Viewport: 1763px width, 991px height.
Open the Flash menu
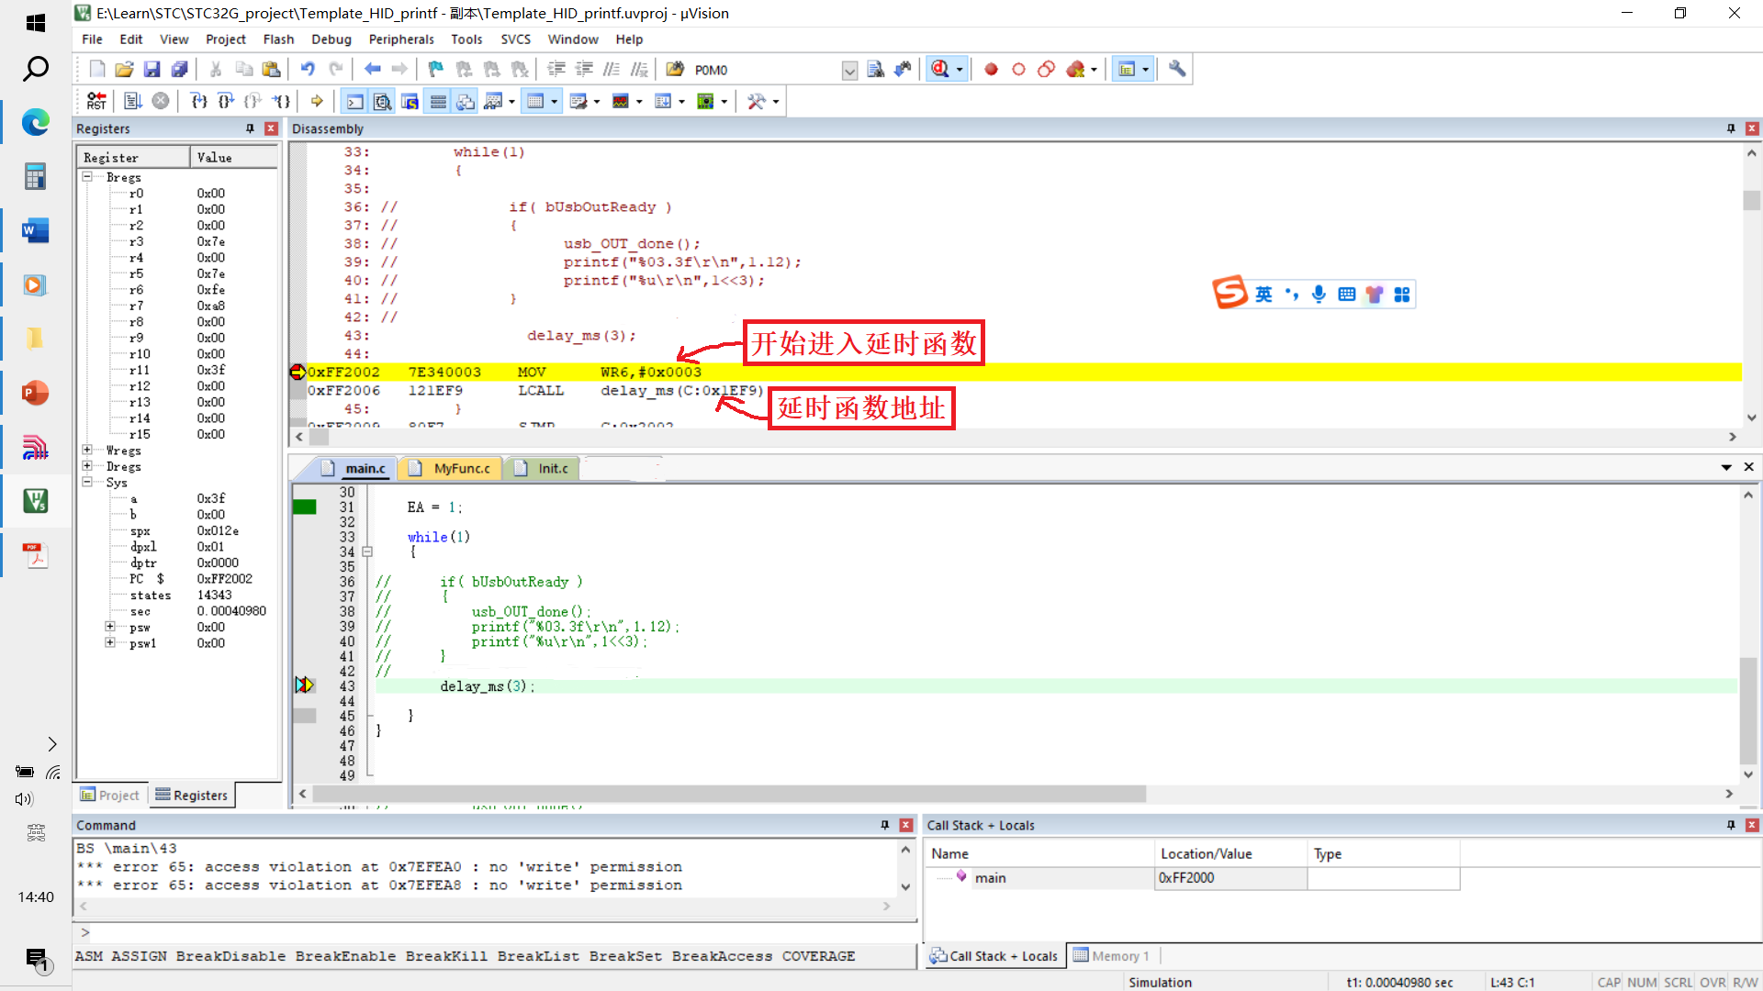coord(278,39)
